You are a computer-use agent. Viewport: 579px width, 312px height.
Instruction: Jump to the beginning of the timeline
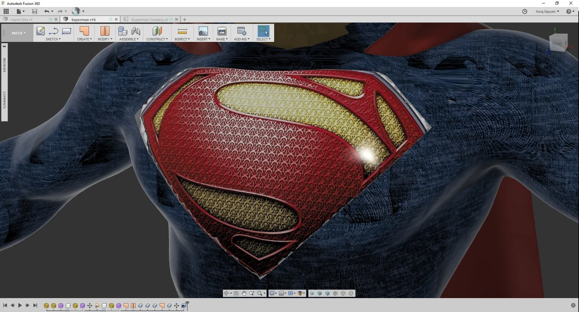(x=4, y=305)
